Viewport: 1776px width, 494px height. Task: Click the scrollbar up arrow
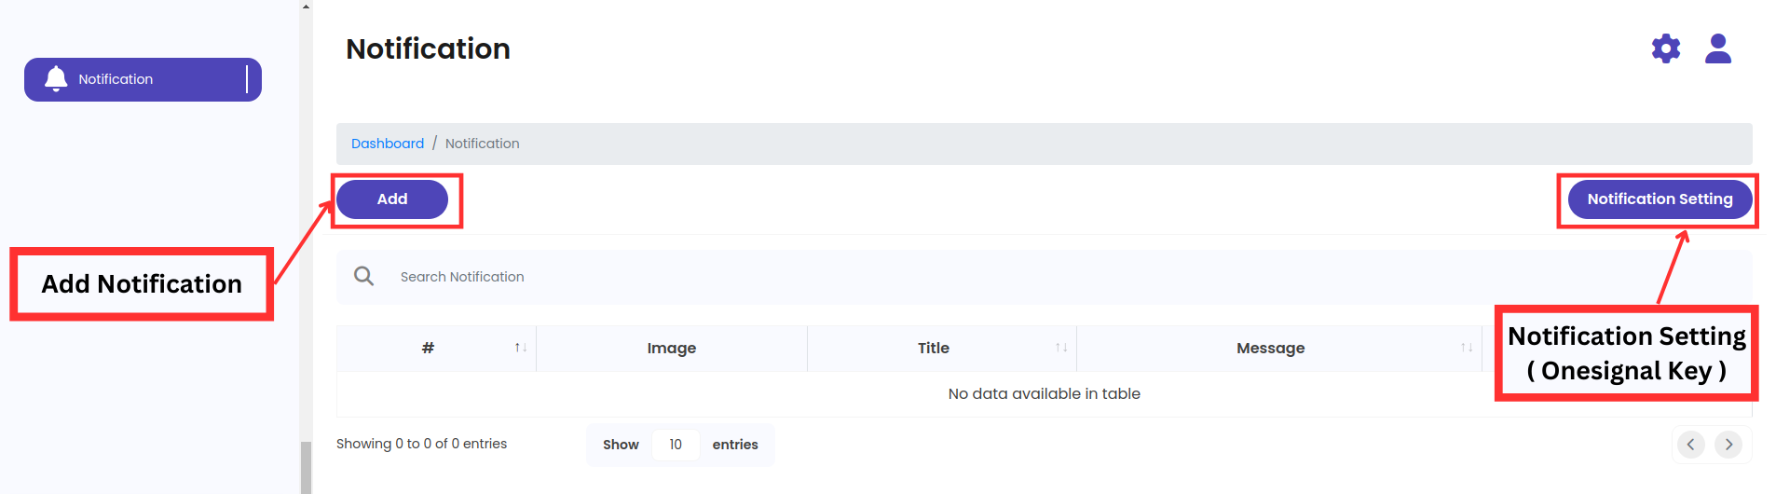pyautogui.click(x=306, y=6)
